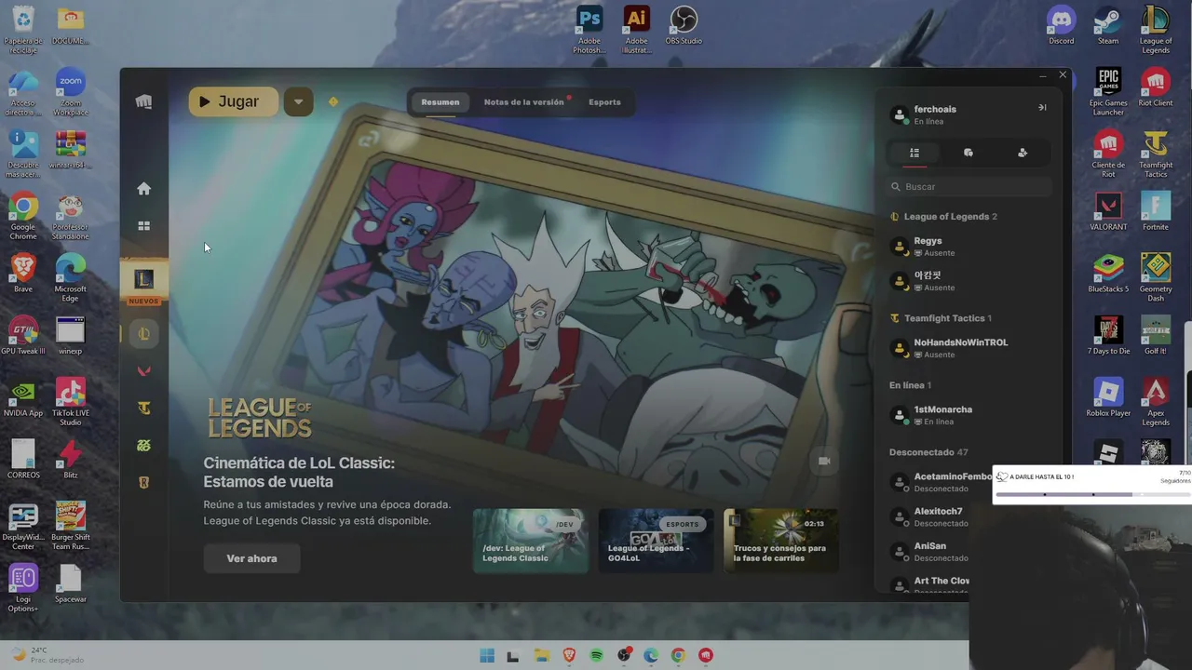Click the video camera icon on the banner

pyautogui.click(x=824, y=461)
